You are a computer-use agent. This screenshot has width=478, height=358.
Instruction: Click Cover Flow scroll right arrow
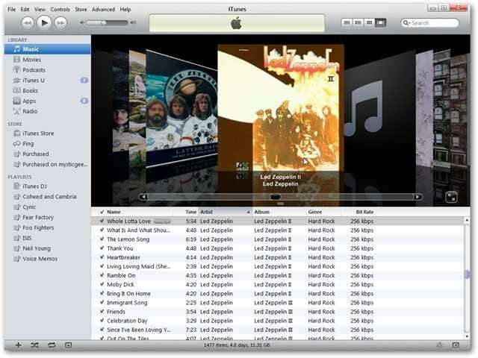tap(418, 197)
